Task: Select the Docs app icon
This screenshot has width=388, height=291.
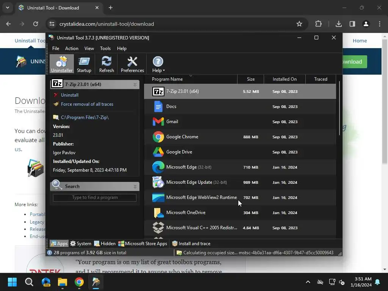Action: [x=158, y=106]
